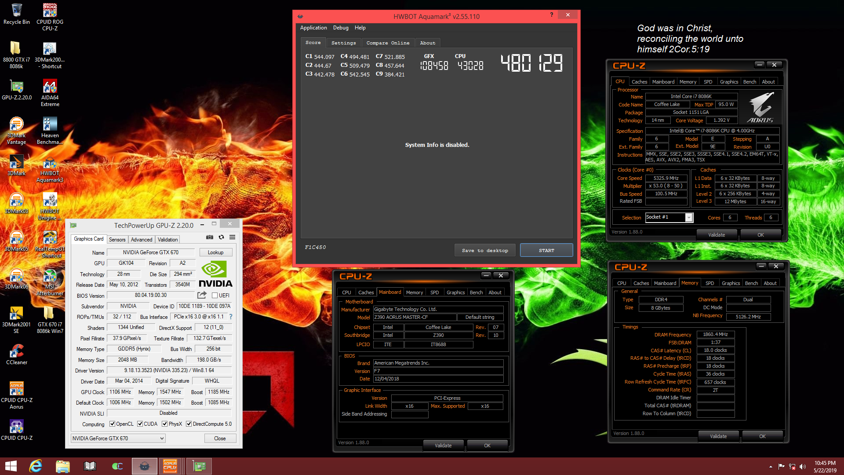844x475 pixels.
Task: Toggle the UEFI checkbox in GPU-Z
Action: (215, 296)
